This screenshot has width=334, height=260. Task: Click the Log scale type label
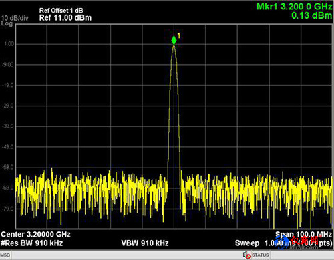[7, 23]
